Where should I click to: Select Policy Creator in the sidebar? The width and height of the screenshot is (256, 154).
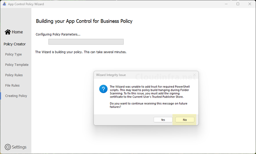pos(15,44)
